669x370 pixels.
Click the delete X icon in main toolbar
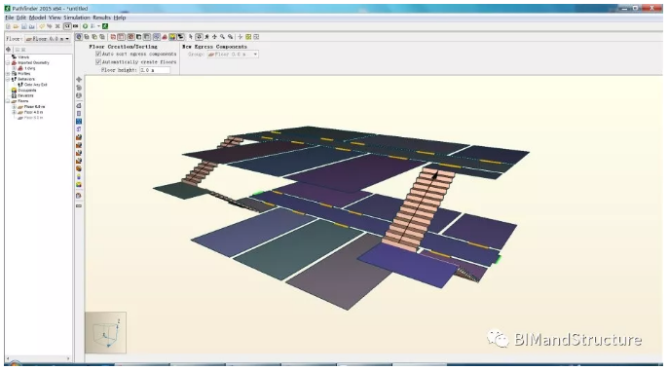pyautogui.click(x=57, y=26)
